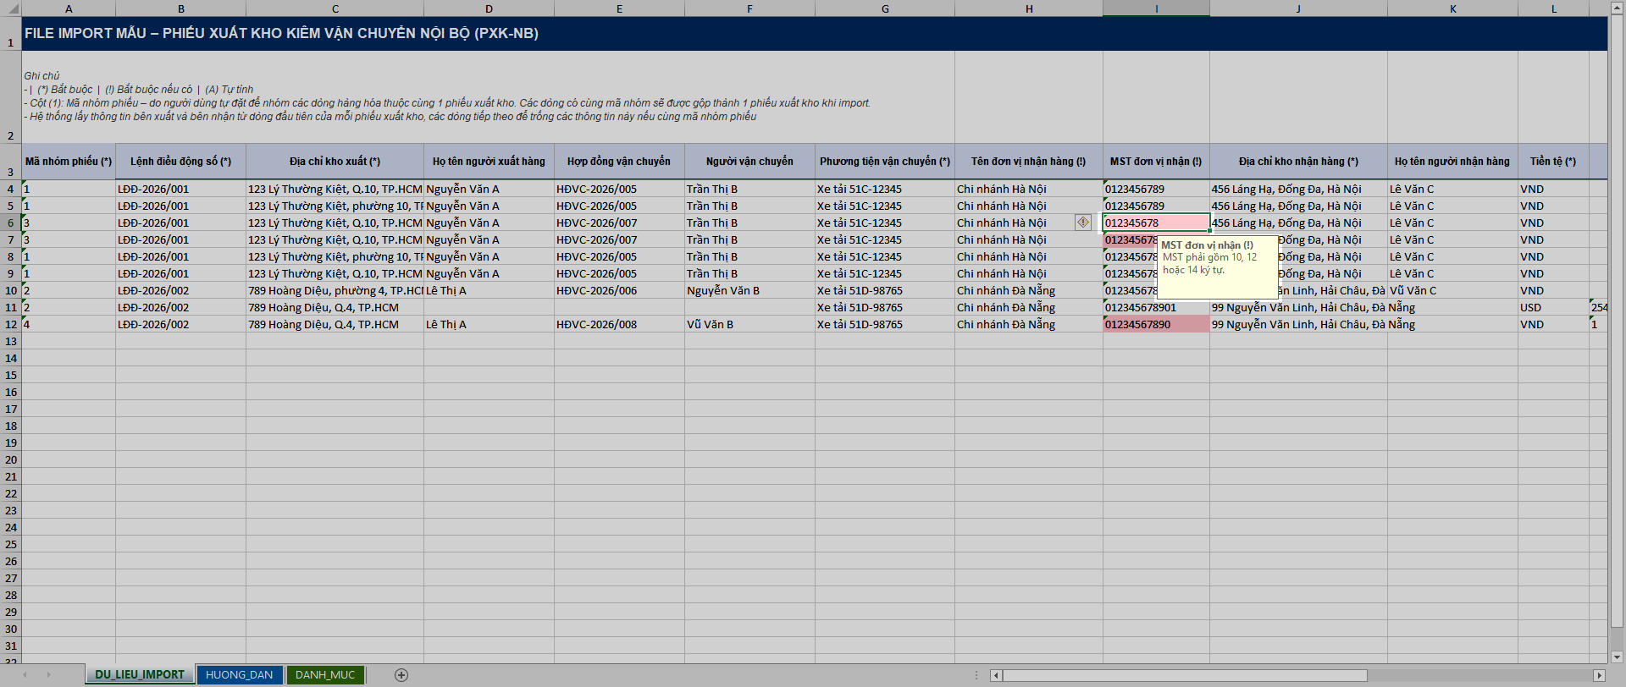
Task: Select row 12 header
Action: click(x=10, y=324)
